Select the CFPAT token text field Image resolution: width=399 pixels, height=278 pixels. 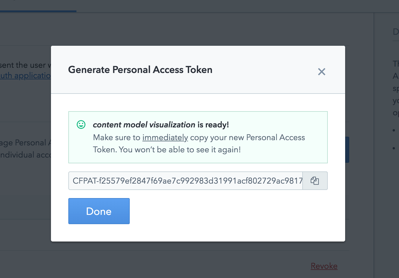coord(186,181)
